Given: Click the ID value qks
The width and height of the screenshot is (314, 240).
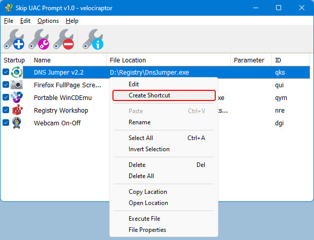Looking at the screenshot, I should pyautogui.click(x=280, y=73).
